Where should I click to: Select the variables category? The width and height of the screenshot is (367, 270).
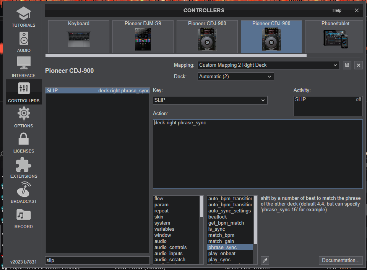point(177,229)
